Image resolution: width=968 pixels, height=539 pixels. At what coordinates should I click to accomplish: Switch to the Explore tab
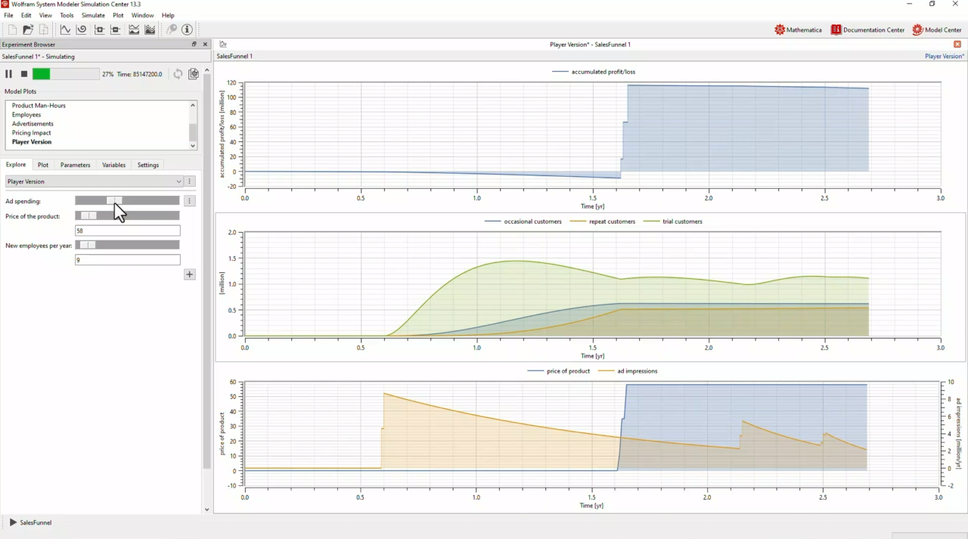pos(16,165)
